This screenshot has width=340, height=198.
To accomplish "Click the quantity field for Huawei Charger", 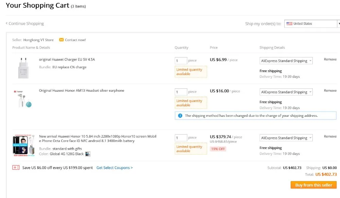I will tap(181, 61).
